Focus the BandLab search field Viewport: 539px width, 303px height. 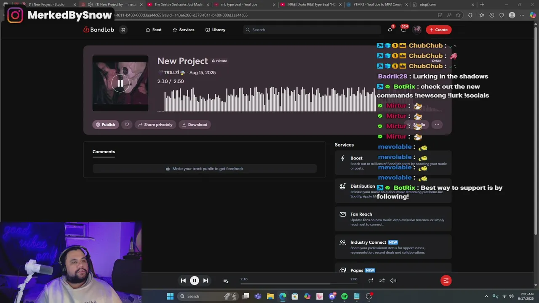click(x=312, y=30)
